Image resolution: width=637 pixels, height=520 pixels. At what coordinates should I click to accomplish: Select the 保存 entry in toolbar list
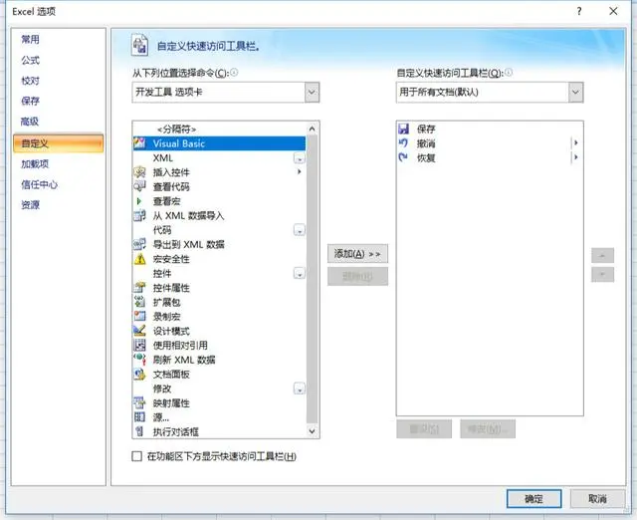(x=490, y=129)
